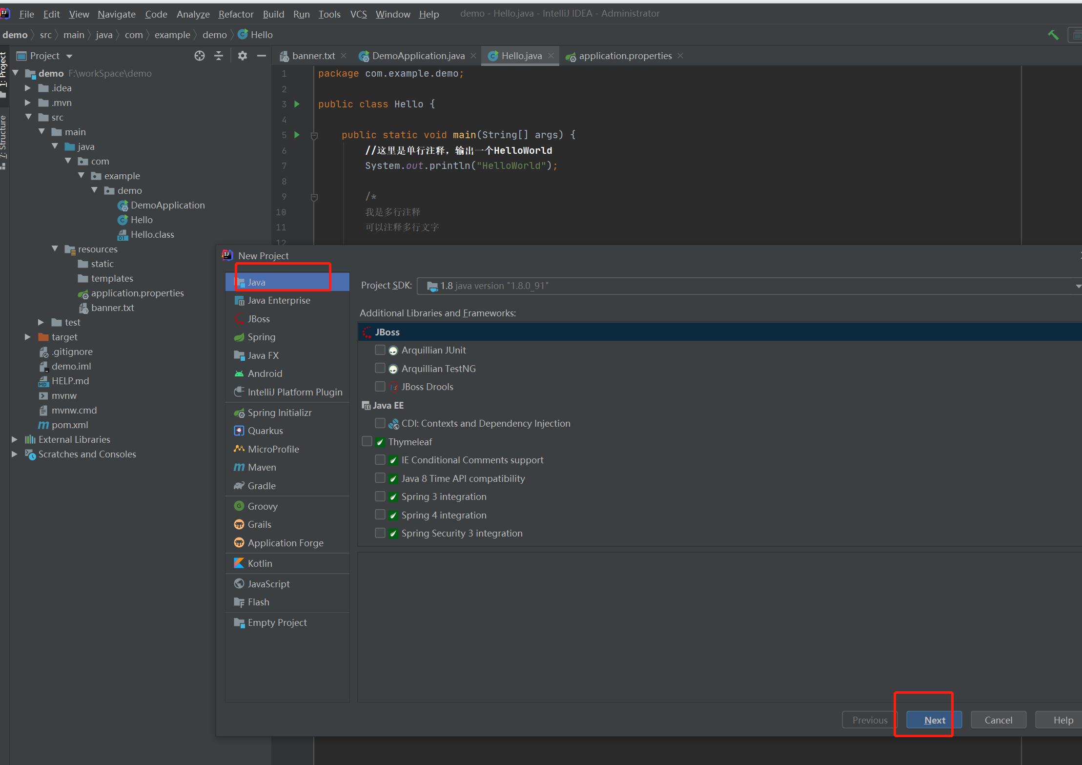Toggle Thymeleaf framework checkbox
This screenshot has width=1082, height=765.
coord(367,441)
